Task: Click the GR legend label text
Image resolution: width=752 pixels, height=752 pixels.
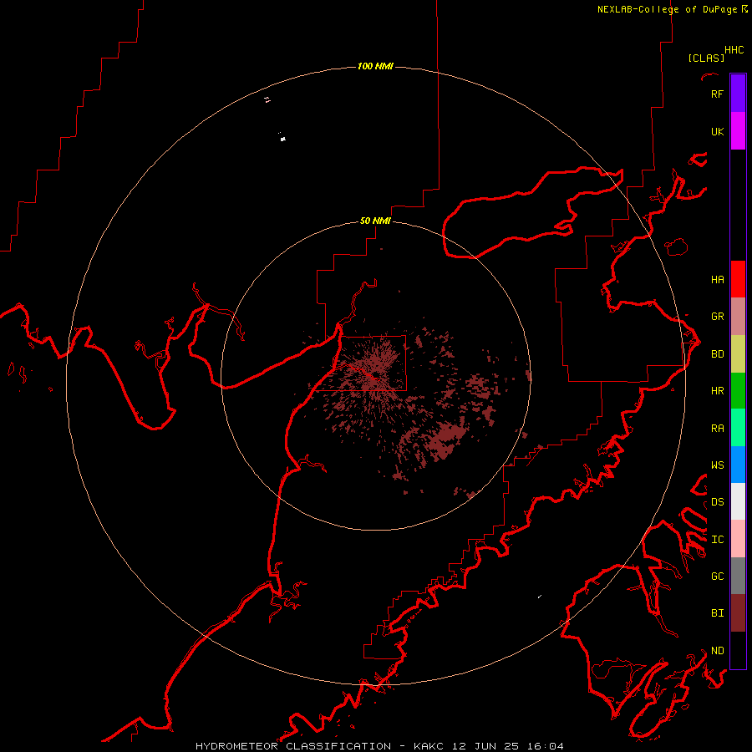Action: point(717,316)
